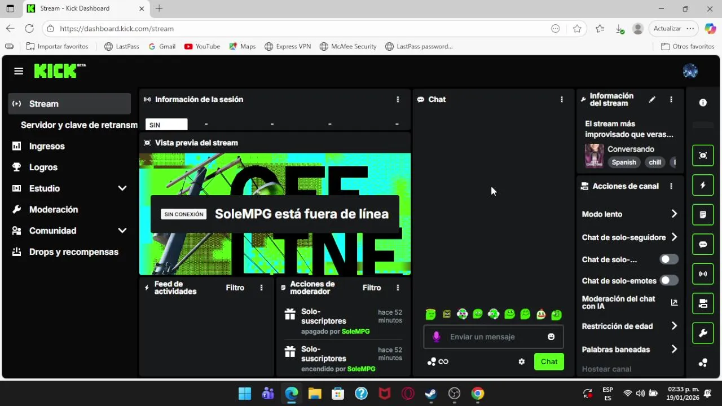Open Acciones de canal three-dot menu
Viewport: 722px width, 406px height.
click(x=671, y=186)
